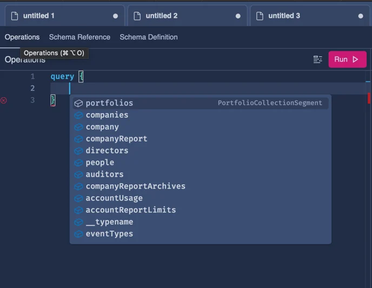Insert __typename from suggestions
The width and height of the screenshot is (372, 288).
coord(201,222)
